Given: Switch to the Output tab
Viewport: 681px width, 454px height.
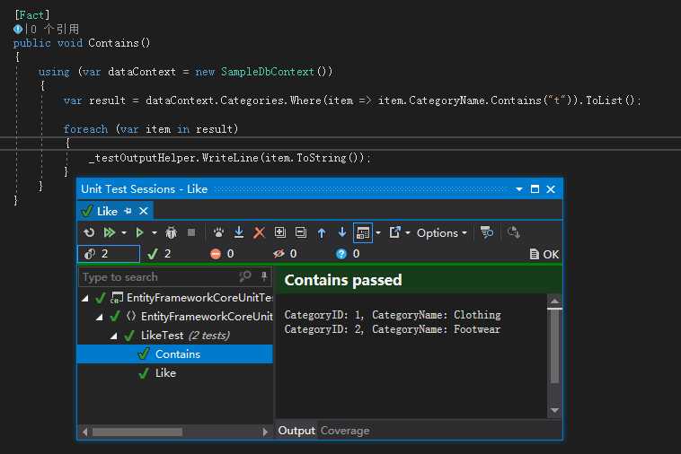Looking at the screenshot, I should (x=296, y=431).
